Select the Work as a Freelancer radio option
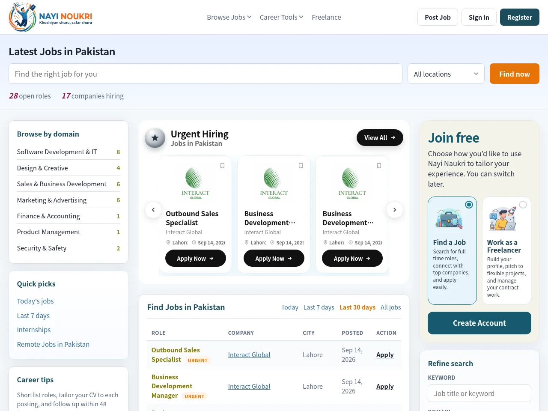The height and width of the screenshot is (411, 548). pyautogui.click(x=523, y=205)
